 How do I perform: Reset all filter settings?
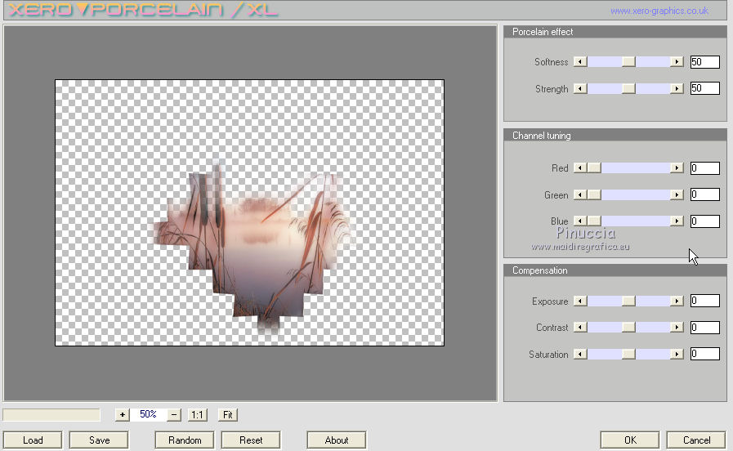(x=251, y=440)
